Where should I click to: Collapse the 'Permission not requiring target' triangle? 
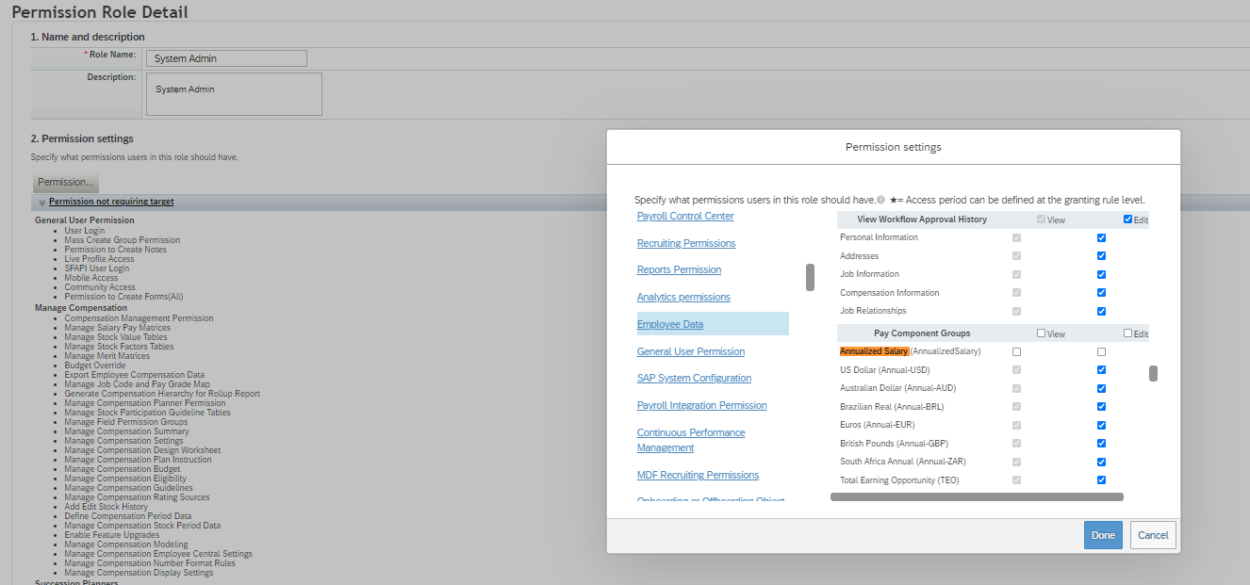[42, 203]
